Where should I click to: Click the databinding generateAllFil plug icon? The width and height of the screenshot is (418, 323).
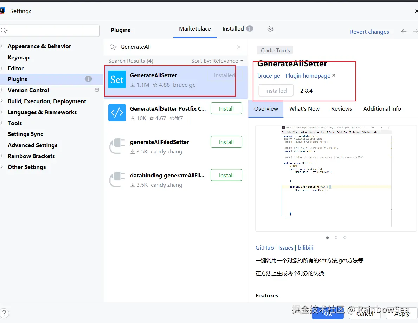coord(117,179)
